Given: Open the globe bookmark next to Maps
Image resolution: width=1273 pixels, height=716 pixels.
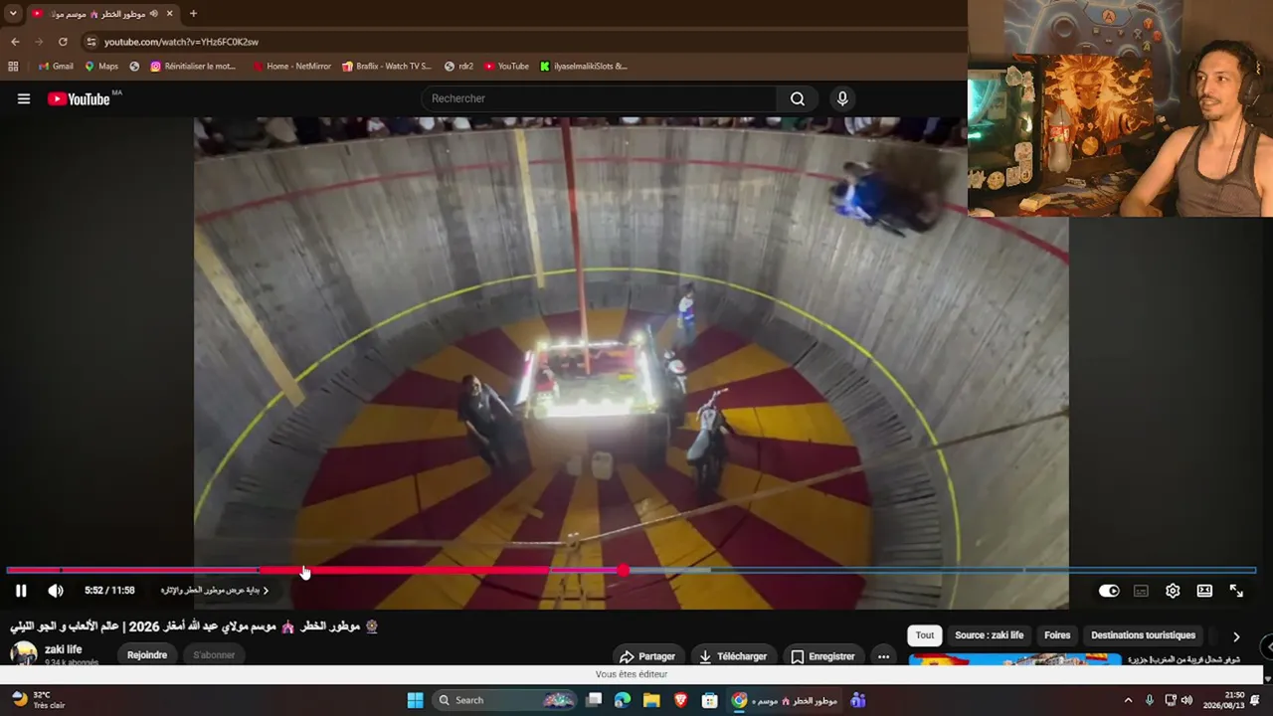Looking at the screenshot, I should coord(134,67).
